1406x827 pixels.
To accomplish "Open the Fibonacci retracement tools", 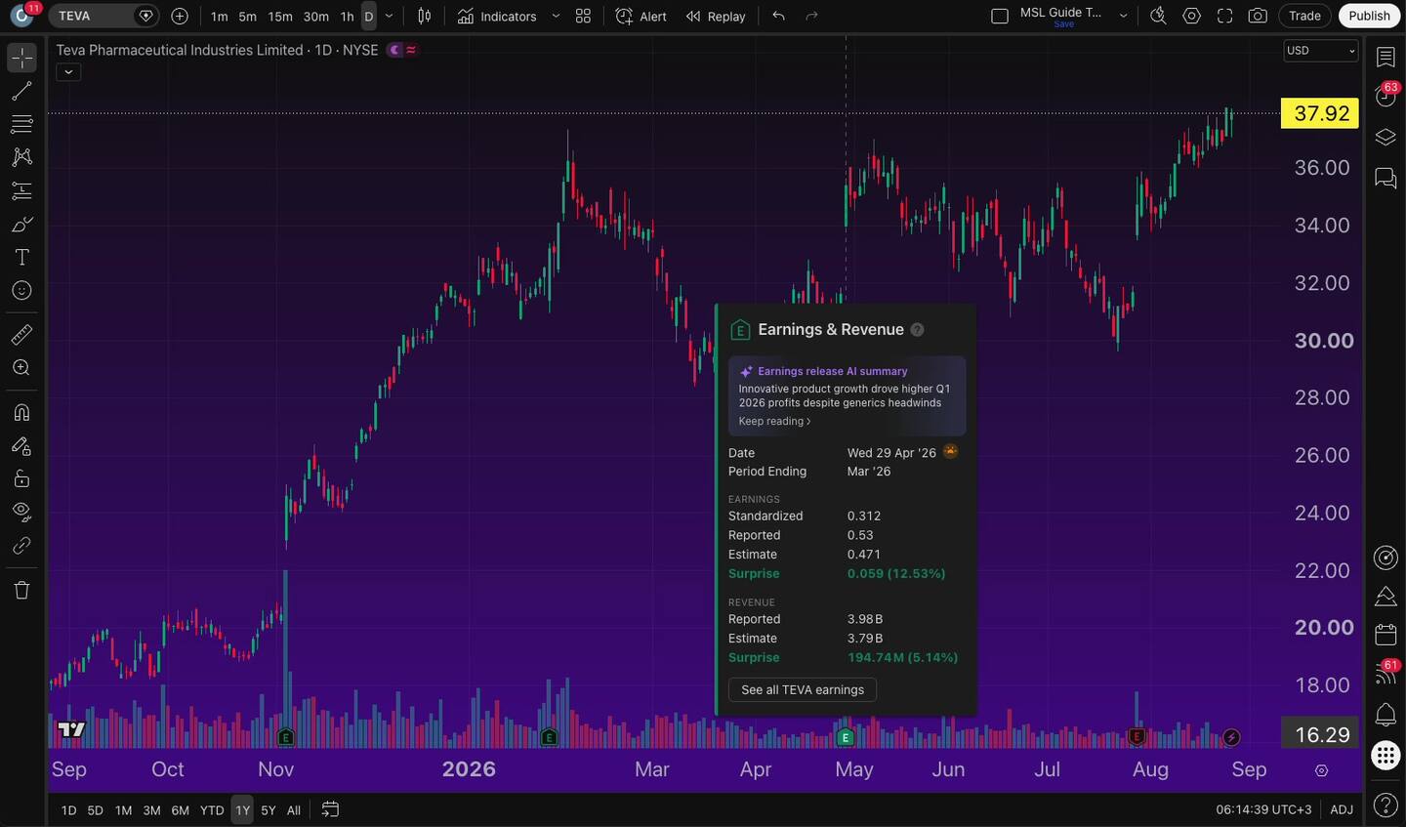I will pos(21,124).
